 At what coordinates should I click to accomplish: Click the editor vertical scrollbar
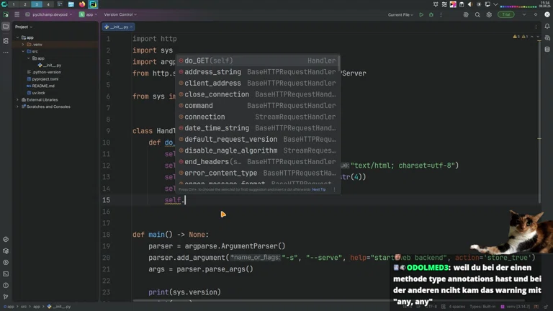point(539,120)
